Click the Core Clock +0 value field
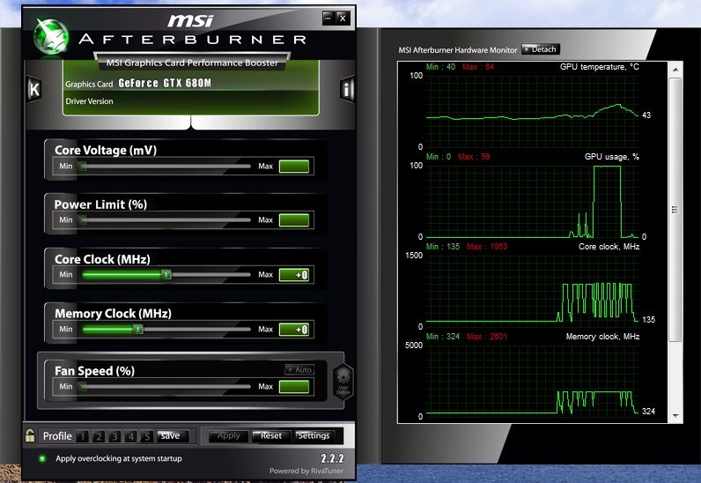 [294, 275]
